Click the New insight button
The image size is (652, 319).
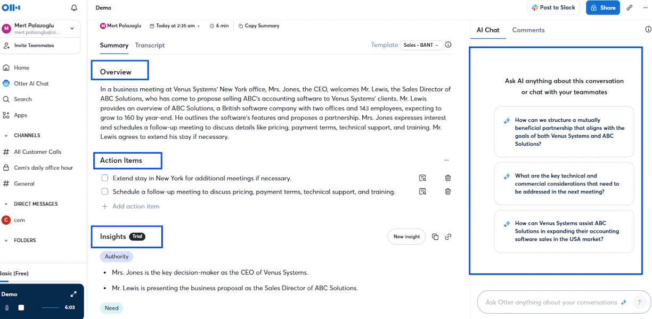(x=406, y=237)
